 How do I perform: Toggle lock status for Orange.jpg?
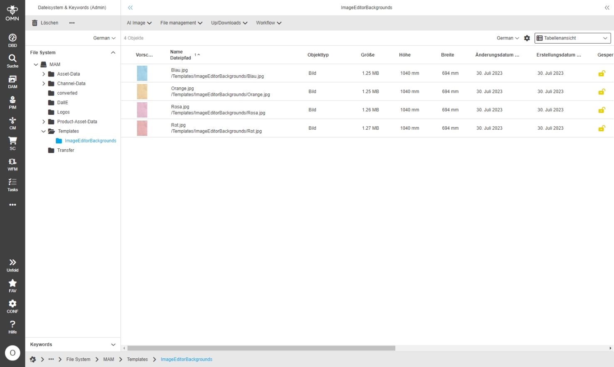(x=601, y=92)
